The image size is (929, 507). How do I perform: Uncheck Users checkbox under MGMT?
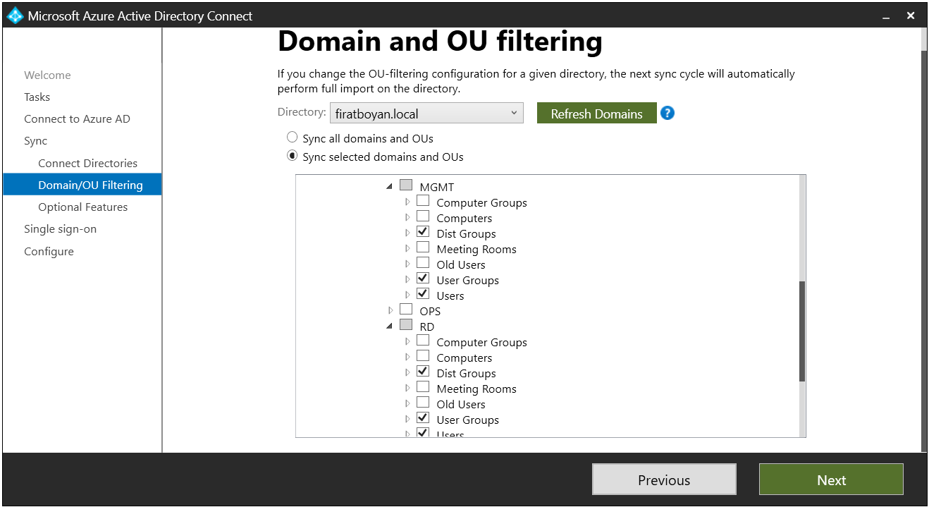point(422,294)
